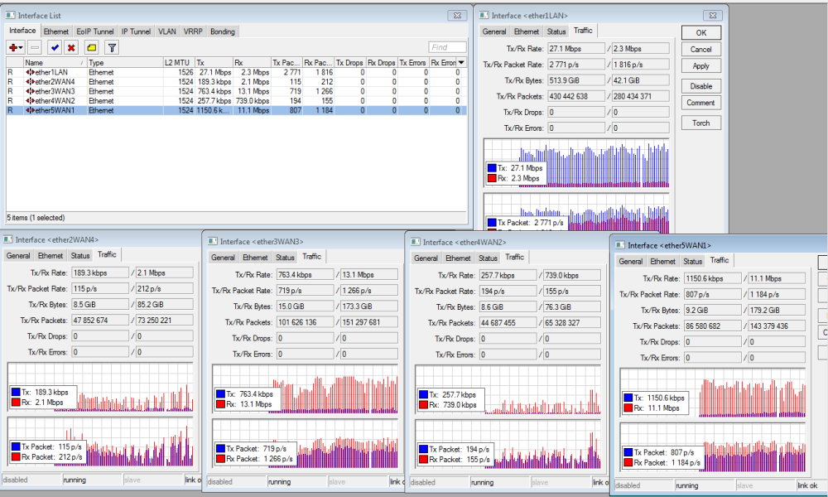Select the ether2WAN4 row in Interface List
Viewport: 828px width, 497px height.
click(236, 82)
